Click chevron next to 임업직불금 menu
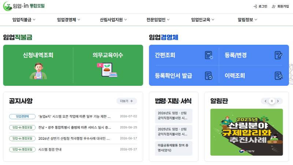This screenshot has width=293, height=165. coord(34,20)
